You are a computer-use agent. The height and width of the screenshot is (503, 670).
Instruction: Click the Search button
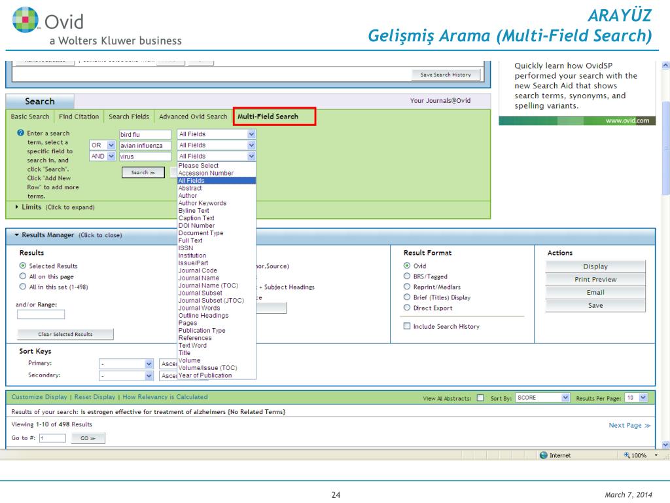(x=143, y=172)
